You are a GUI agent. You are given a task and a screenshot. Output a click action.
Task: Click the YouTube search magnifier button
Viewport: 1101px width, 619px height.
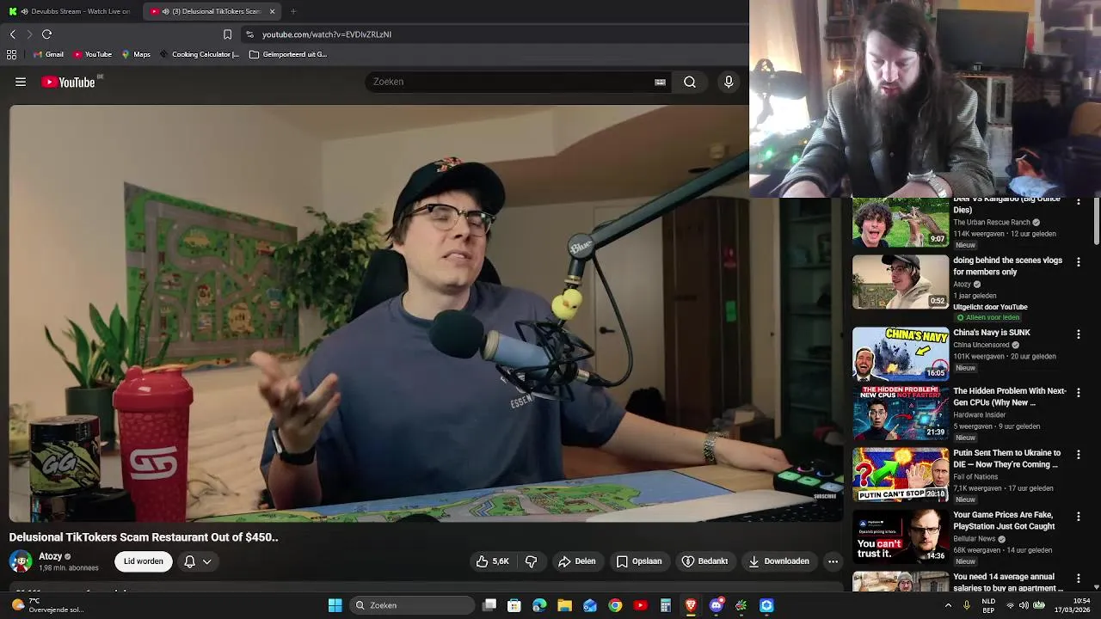[x=690, y=82]
